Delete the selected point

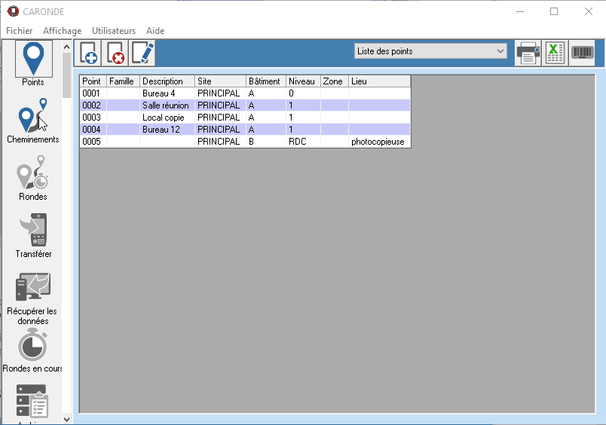pyautogui.click(x=115, y=54)
